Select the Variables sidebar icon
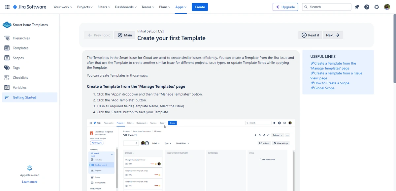396x191 pixels. point(7,88)
